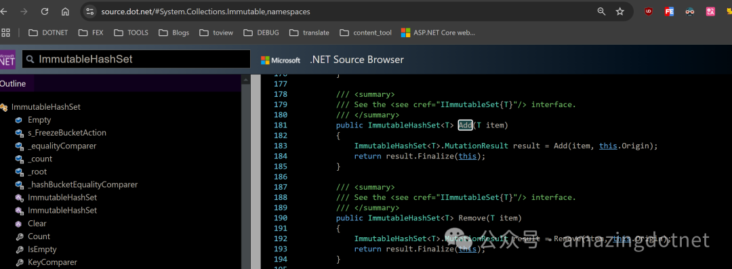Open the FE extension icon
This screenshot has width=732, height=269.
click(669, 12)
